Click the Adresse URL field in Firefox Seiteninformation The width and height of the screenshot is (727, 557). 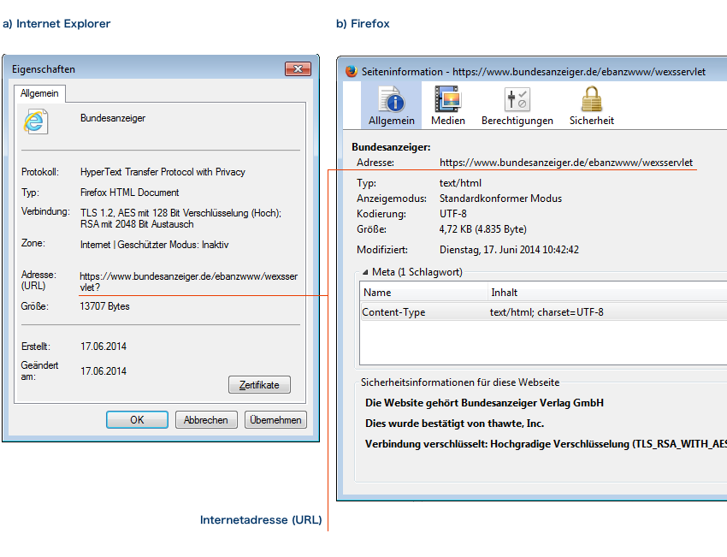[x=565, y=163]
